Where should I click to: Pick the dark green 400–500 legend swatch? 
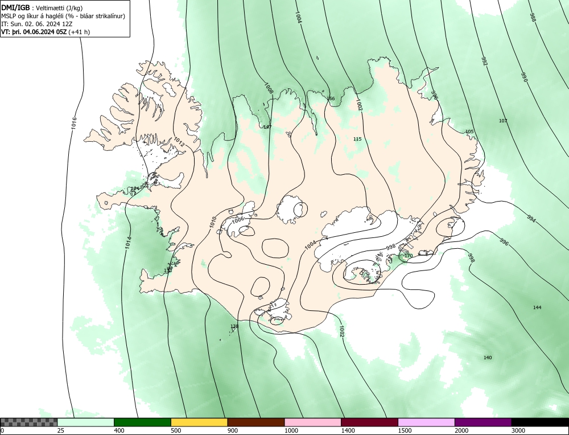(142, 422)
